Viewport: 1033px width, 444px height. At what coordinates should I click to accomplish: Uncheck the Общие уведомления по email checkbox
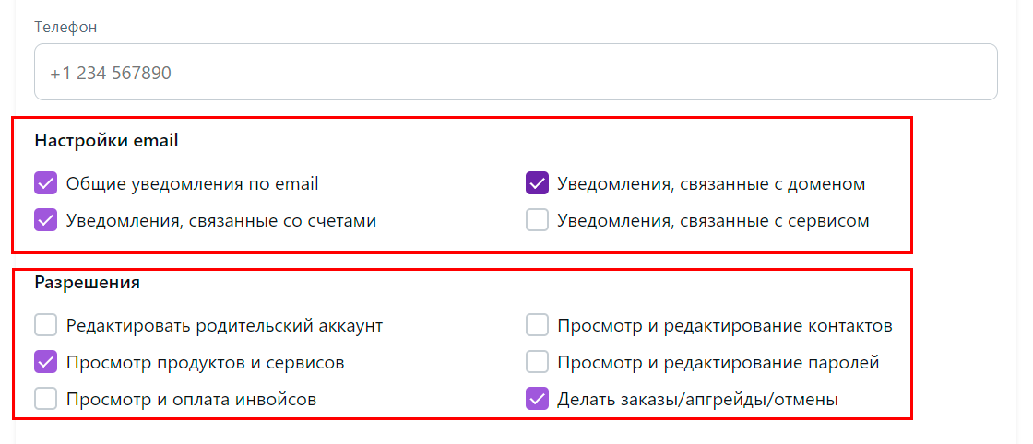click(46, 183)
